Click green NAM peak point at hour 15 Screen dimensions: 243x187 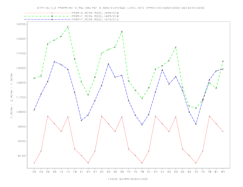pos(68,27)
